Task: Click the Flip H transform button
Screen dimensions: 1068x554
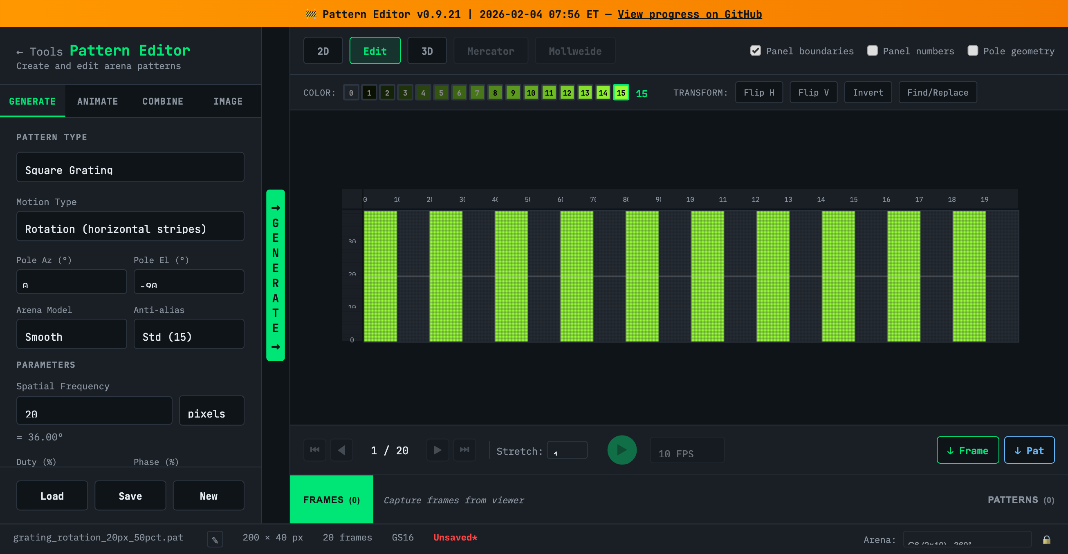Action: [x=759, y=92]
